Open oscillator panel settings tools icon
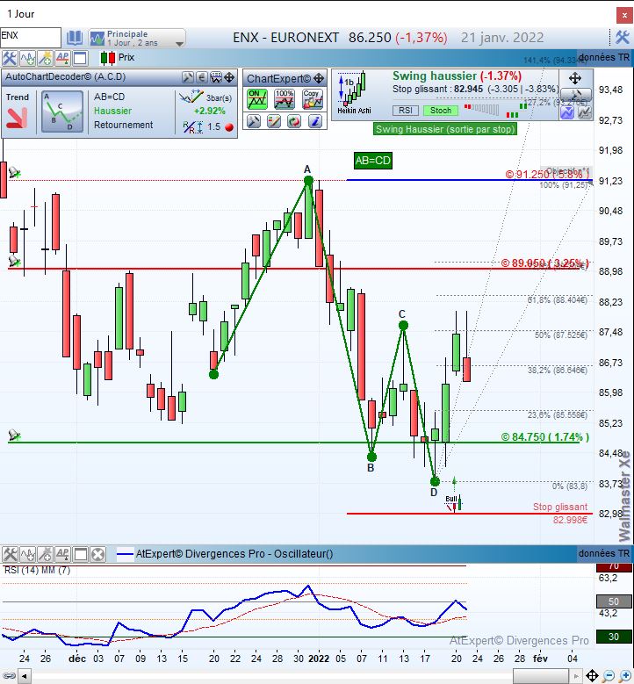Image resolution: width=634 pixels, height=684 pixels. 9,554
